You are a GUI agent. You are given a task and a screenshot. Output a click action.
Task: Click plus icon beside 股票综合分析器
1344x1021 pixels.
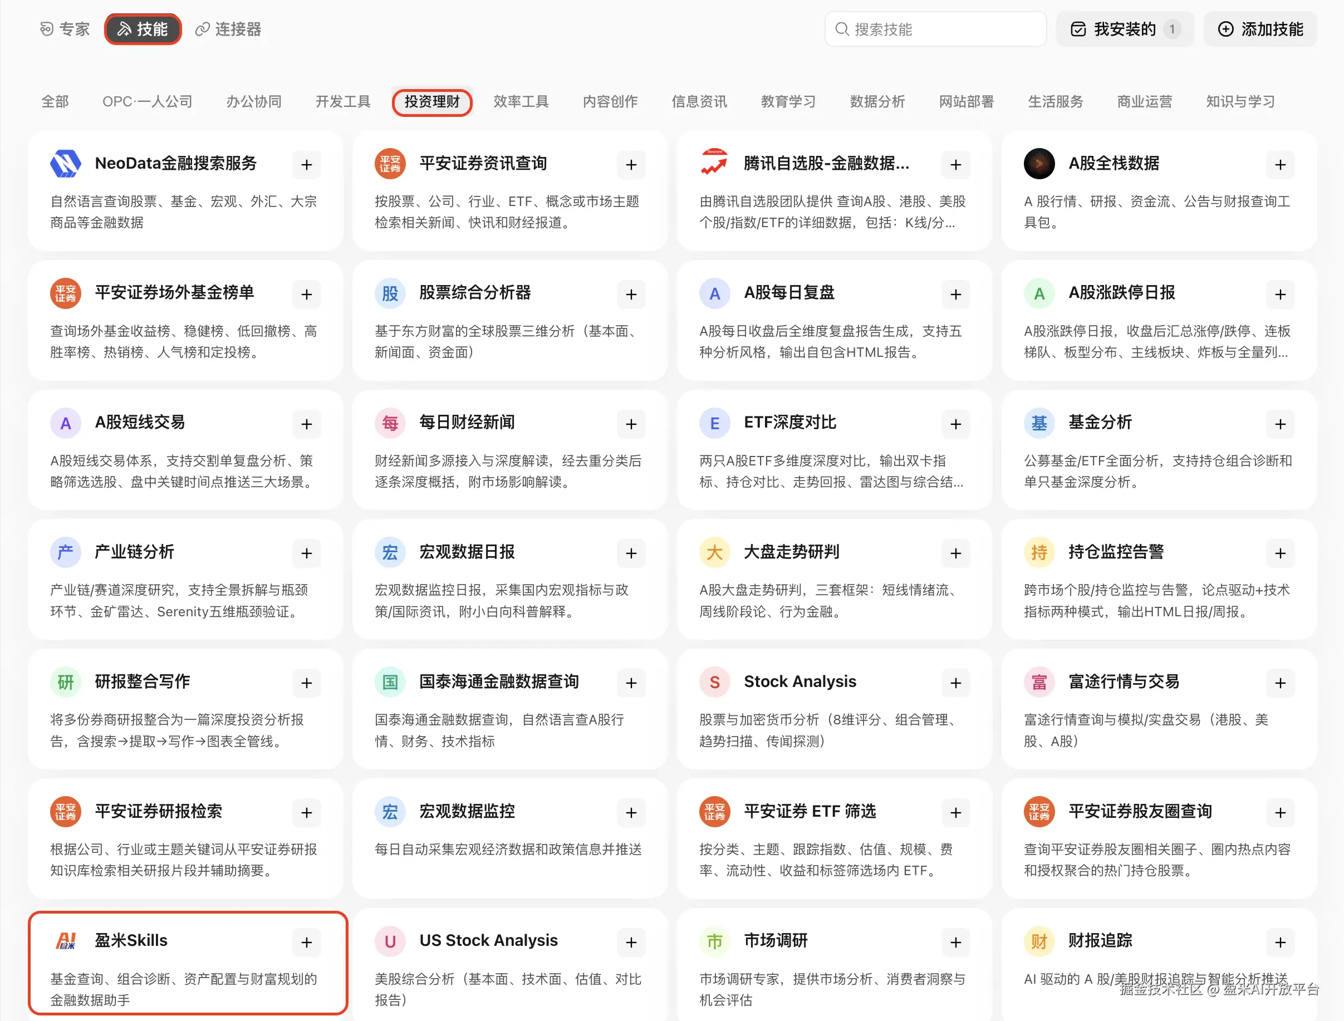tap(631, 294)
